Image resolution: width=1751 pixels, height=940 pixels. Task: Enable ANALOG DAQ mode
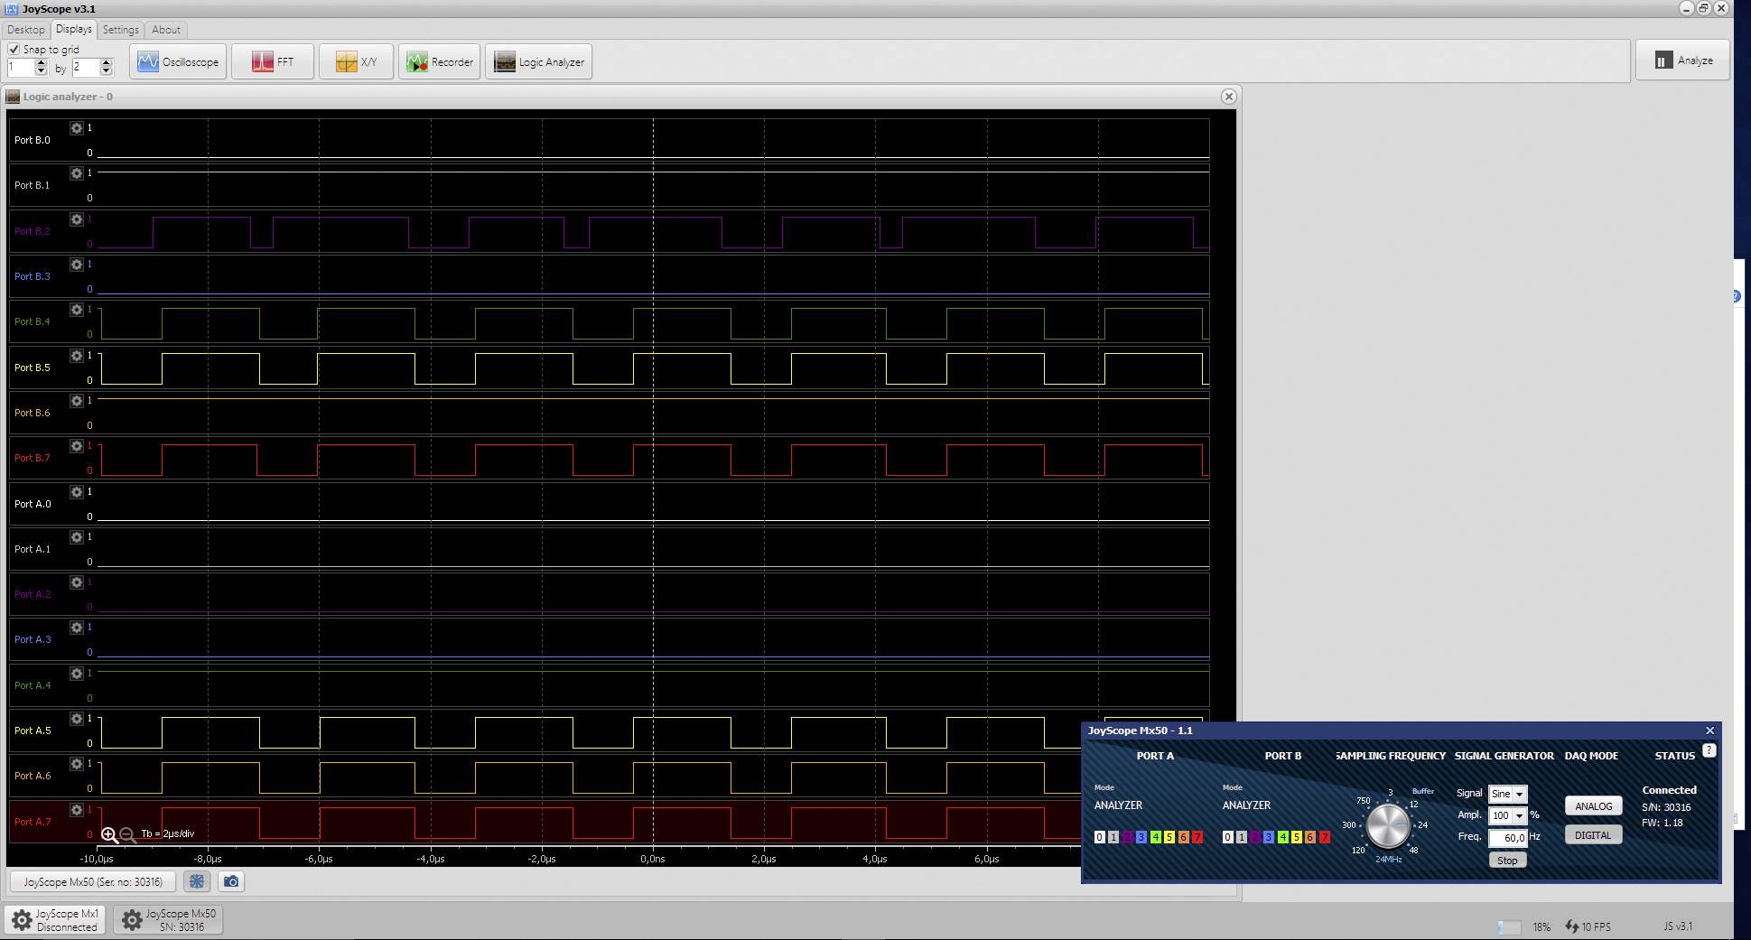pyautogui.click(x=1592, y=805)
